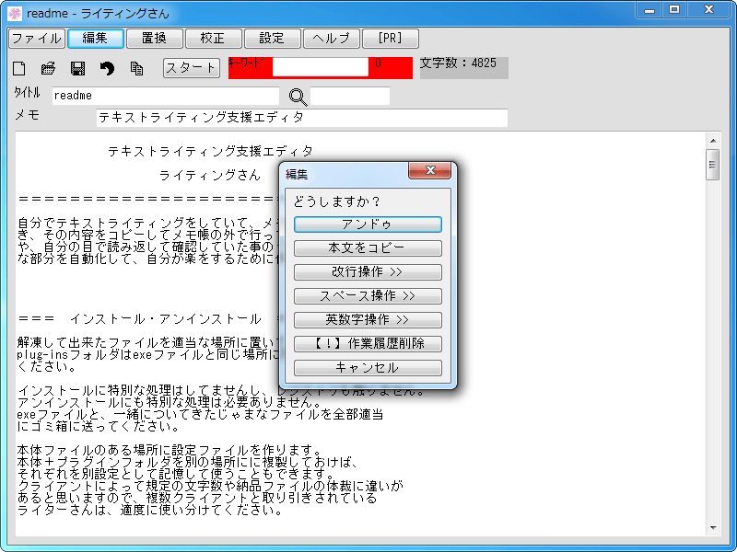Open the ファイル menu
The width and height of the screenshot is (737, 552).
pyautogui.click(x=37, y=39)
